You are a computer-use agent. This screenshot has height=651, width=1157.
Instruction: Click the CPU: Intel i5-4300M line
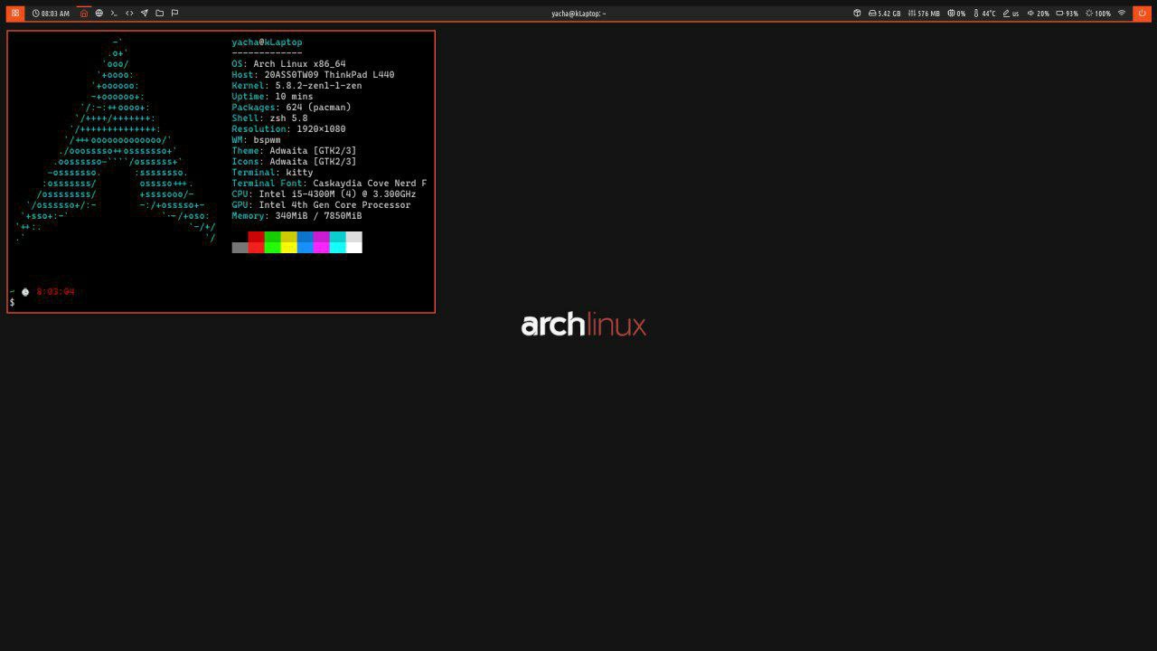(x=324, y=194)
